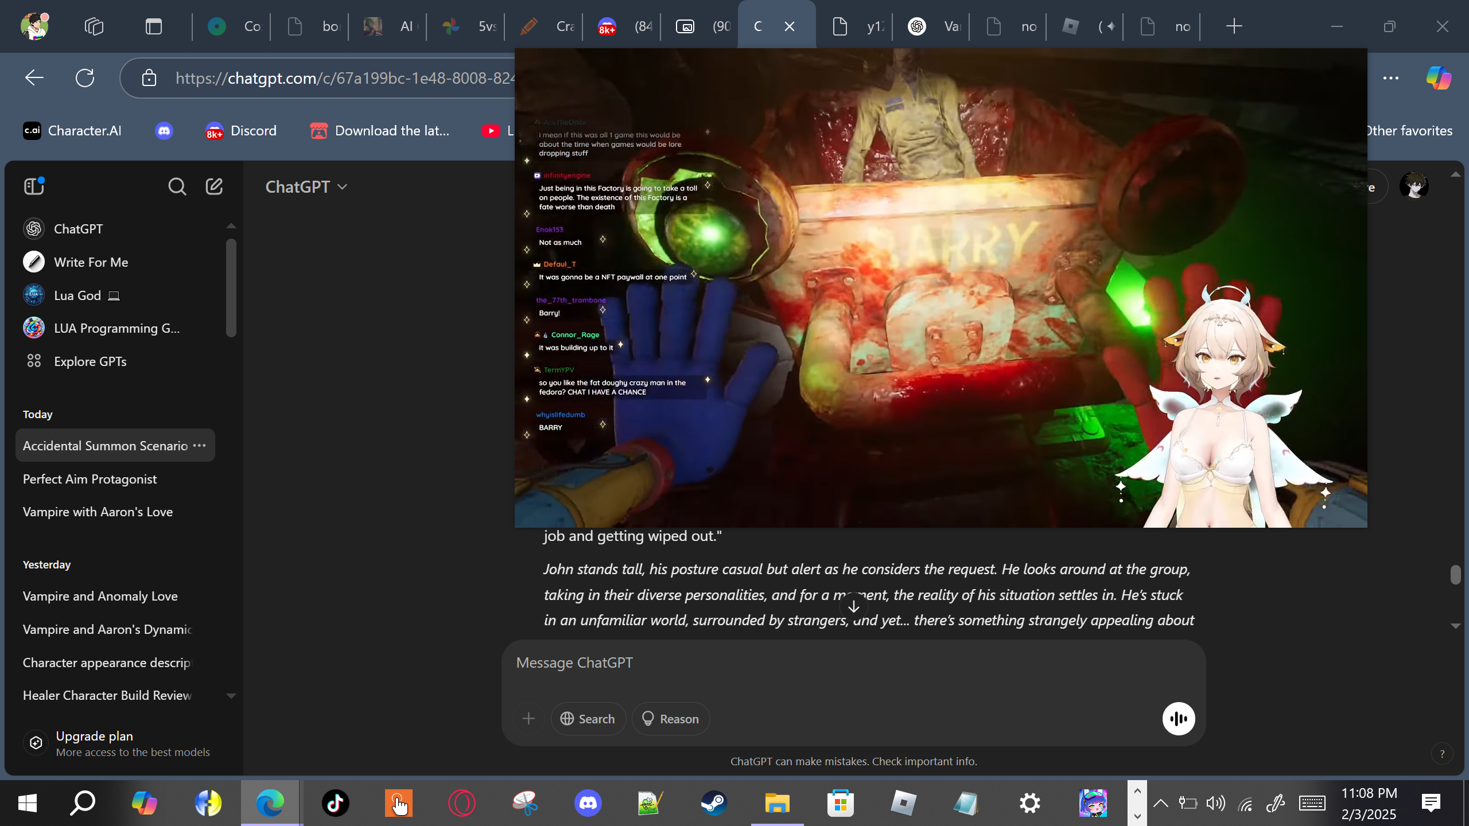
Task: Open the Download the lat... bookmark
Action: point(380,131)
